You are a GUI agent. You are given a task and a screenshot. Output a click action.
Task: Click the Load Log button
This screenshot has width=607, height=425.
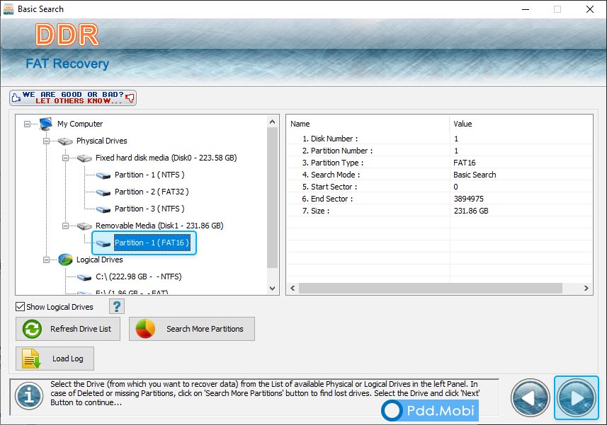click(55, 359)
